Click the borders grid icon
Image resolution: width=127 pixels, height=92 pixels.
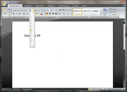pyautogui.click(x=68, y=14)
